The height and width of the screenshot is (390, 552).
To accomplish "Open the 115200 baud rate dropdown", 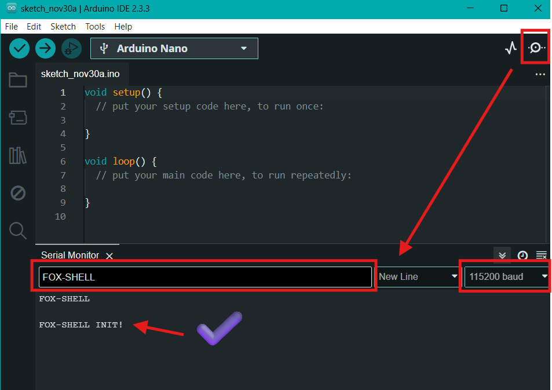I will 507,276.
